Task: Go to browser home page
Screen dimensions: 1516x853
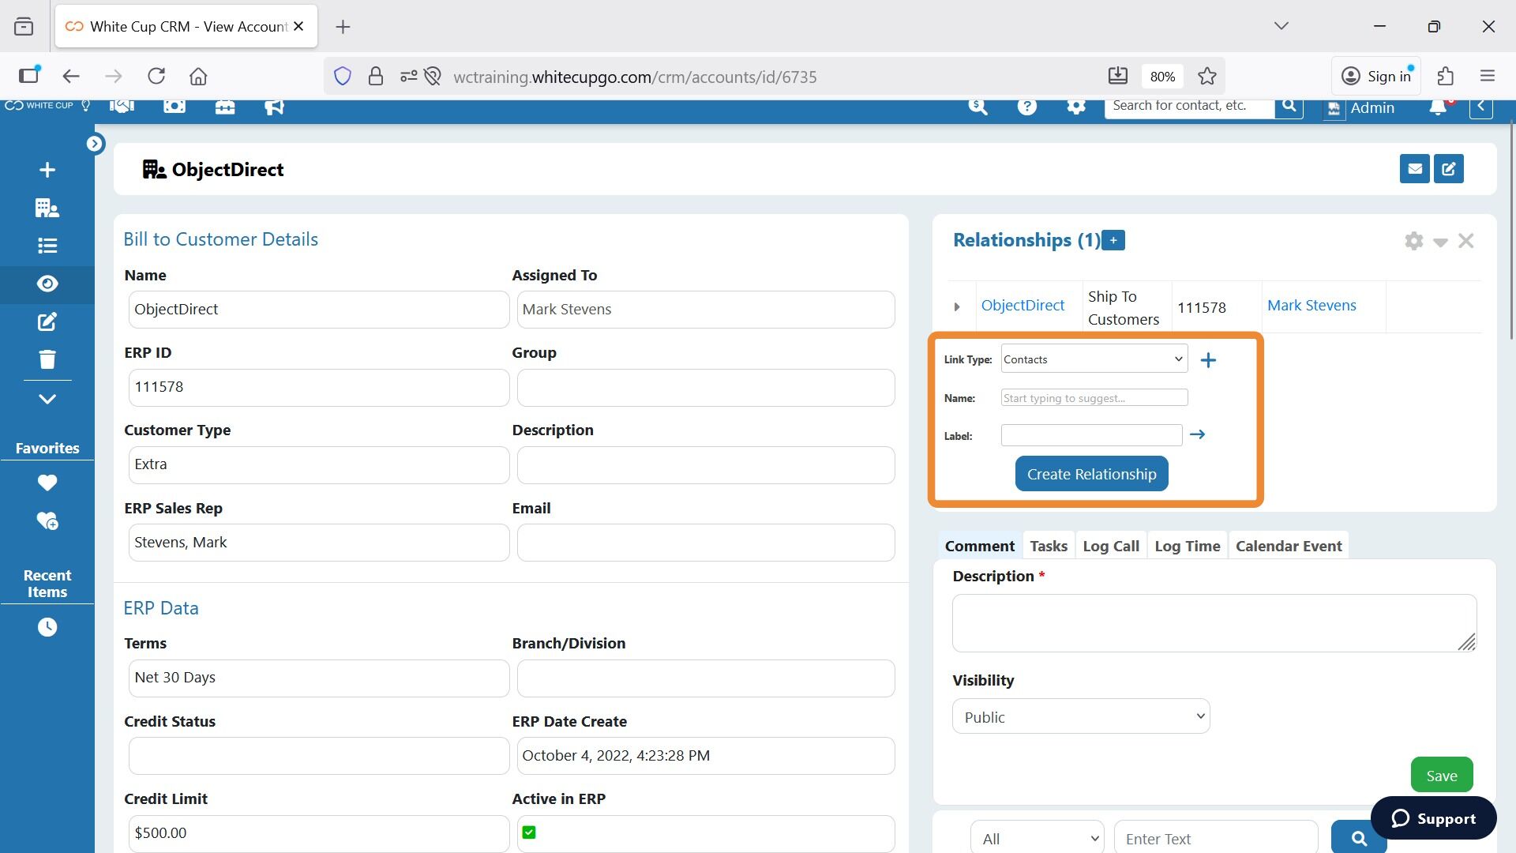Action: pyautogui.click(x=198, y=76)
